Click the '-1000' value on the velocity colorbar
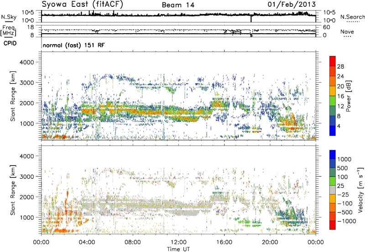Viewport: 365px width, 252px height. [346, 221]
